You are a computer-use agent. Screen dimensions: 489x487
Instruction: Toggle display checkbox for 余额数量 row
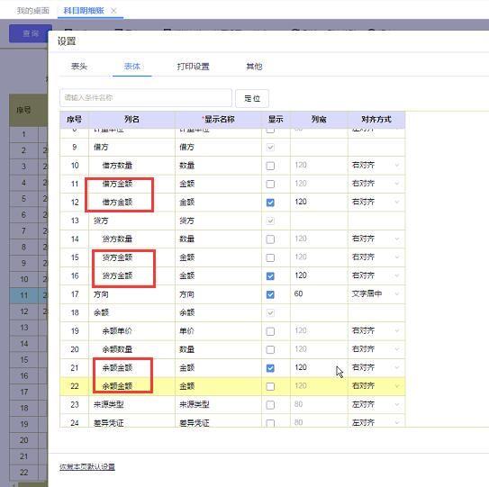click(x=270, y=349)
